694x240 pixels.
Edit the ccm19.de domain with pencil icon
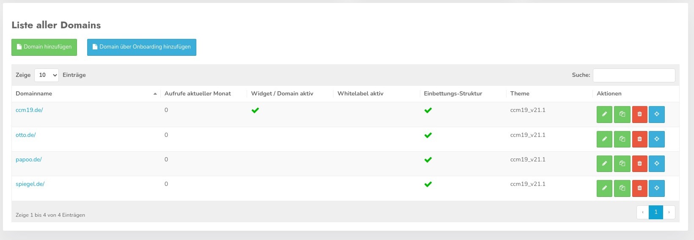tap(604, 115)
